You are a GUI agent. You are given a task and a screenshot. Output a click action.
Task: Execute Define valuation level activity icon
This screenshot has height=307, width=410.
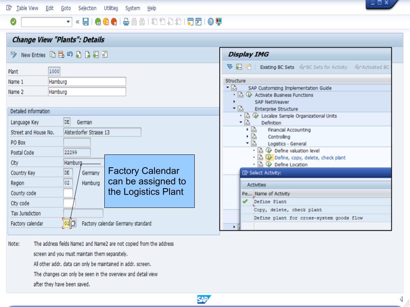pos(269,150)
